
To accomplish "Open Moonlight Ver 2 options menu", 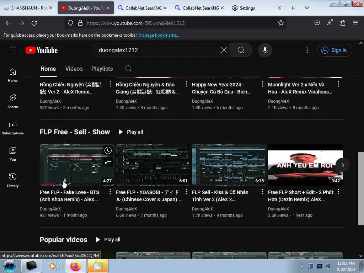I will (338, 84).
